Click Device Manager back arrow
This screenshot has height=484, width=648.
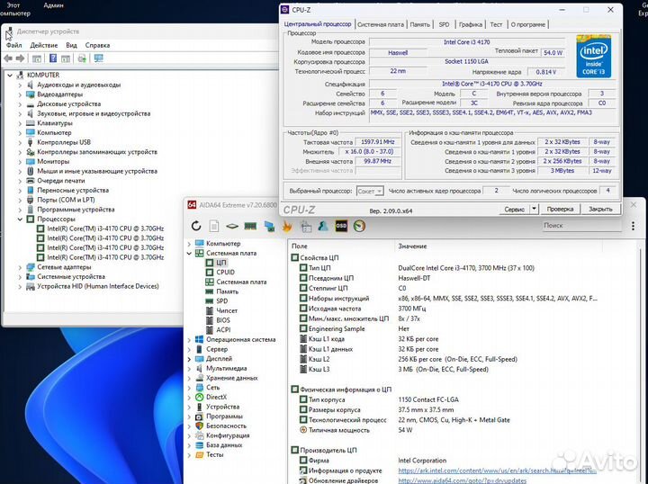[x=8, y=58]
